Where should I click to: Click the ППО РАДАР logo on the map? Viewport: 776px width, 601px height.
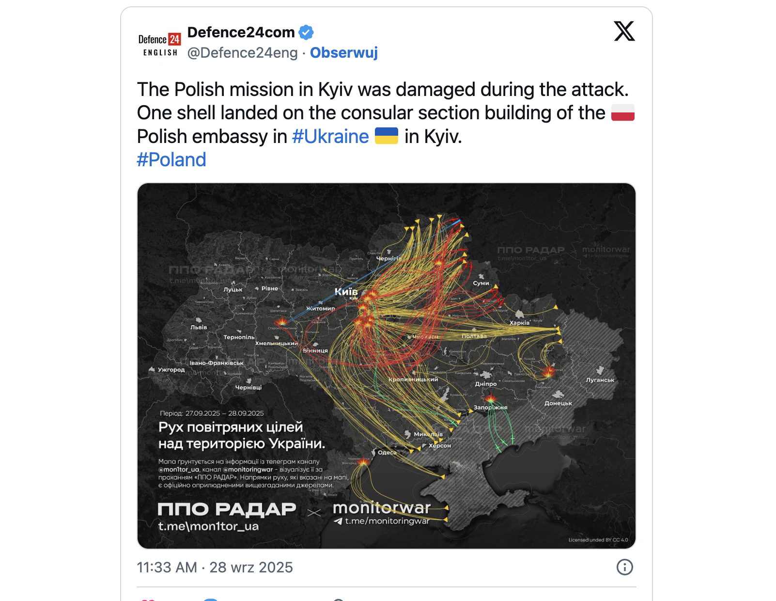click(x=227, y=509)
